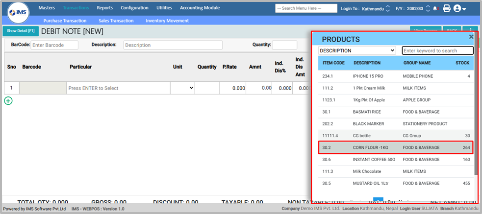Open the three-dot more options button
This screenshot has width=482, height=214.
[470, 30]
